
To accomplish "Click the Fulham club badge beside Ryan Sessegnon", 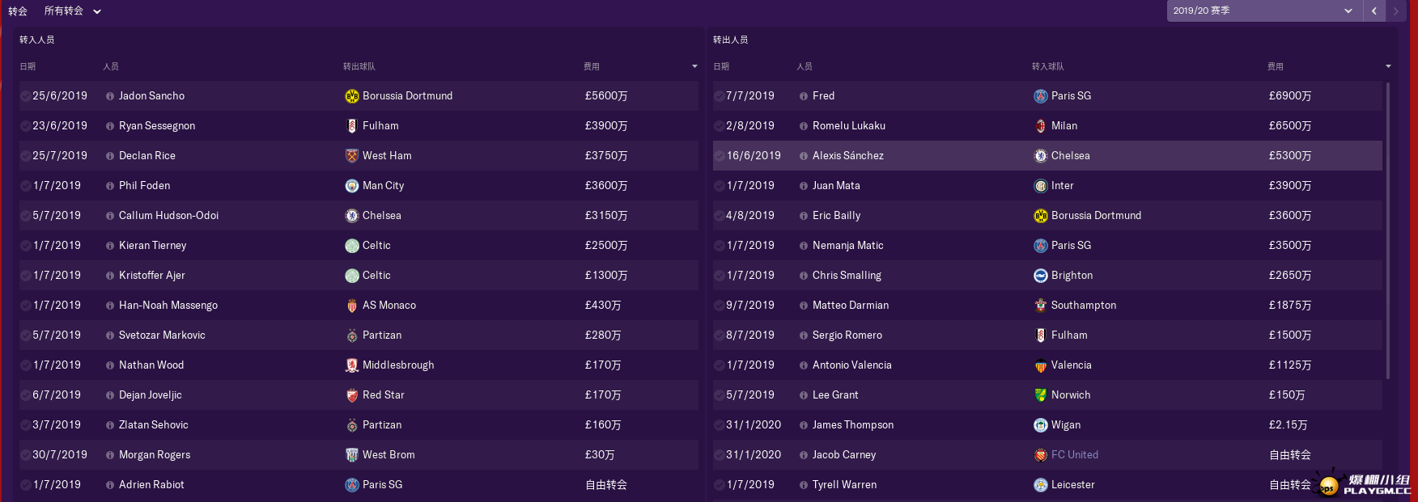I will tap(351, 126).
